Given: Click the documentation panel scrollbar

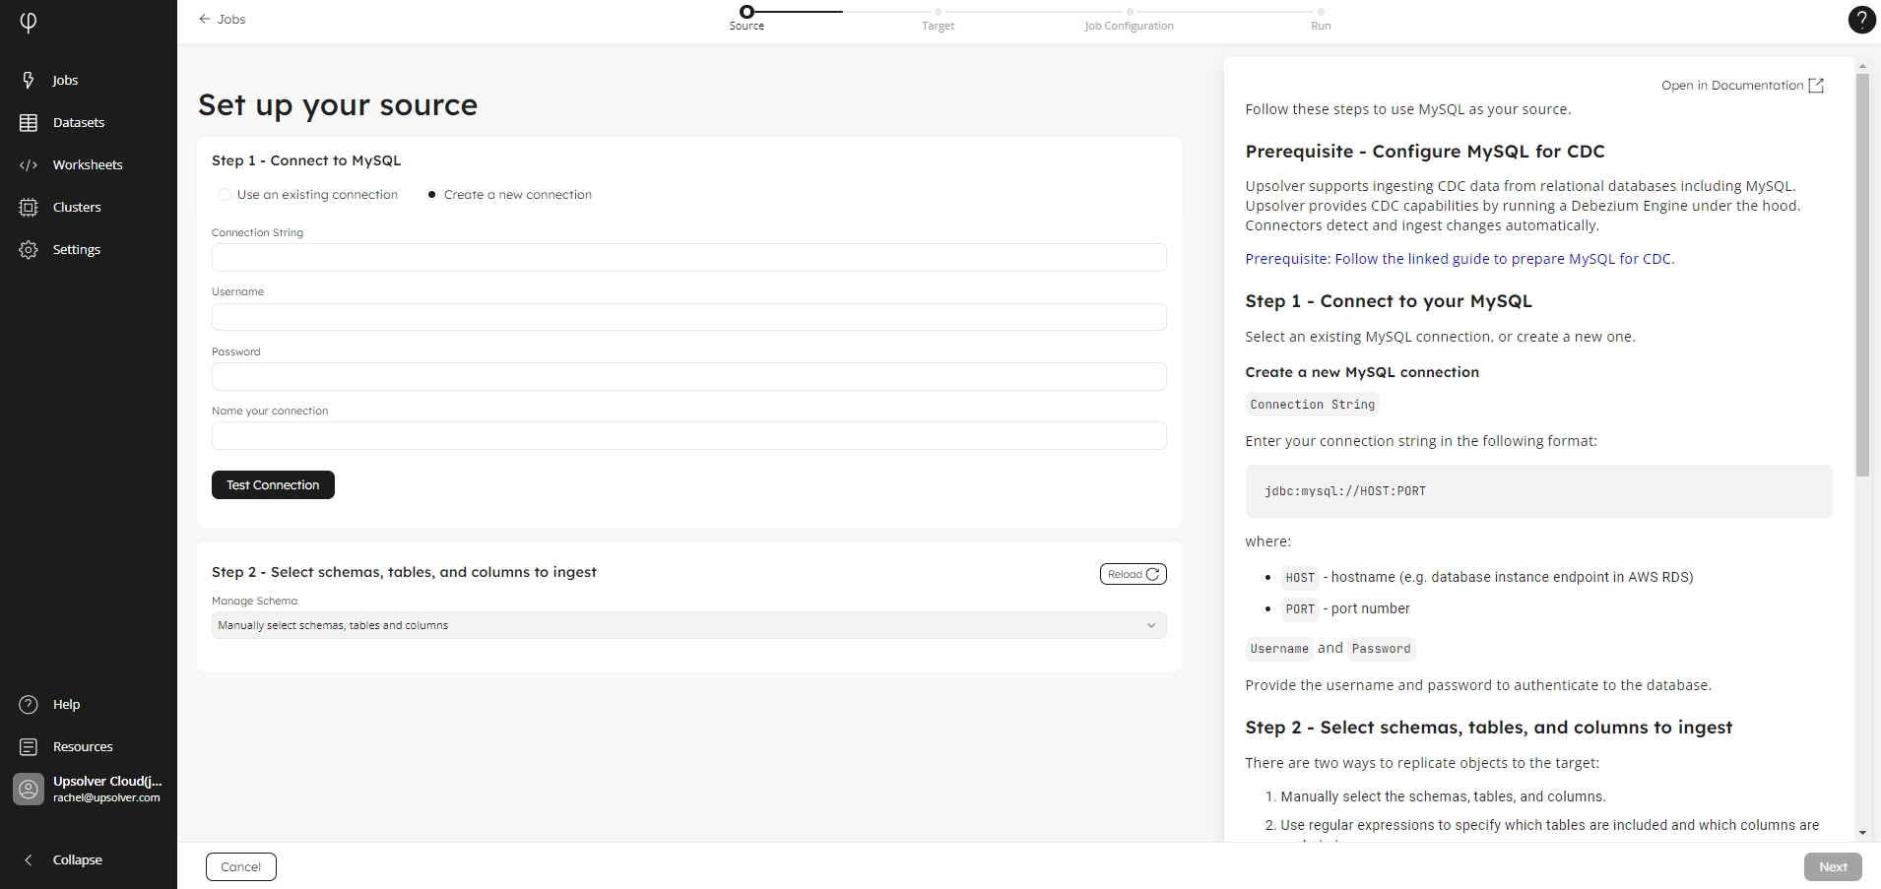Looking at the screenshot, I should point(1861,276).
